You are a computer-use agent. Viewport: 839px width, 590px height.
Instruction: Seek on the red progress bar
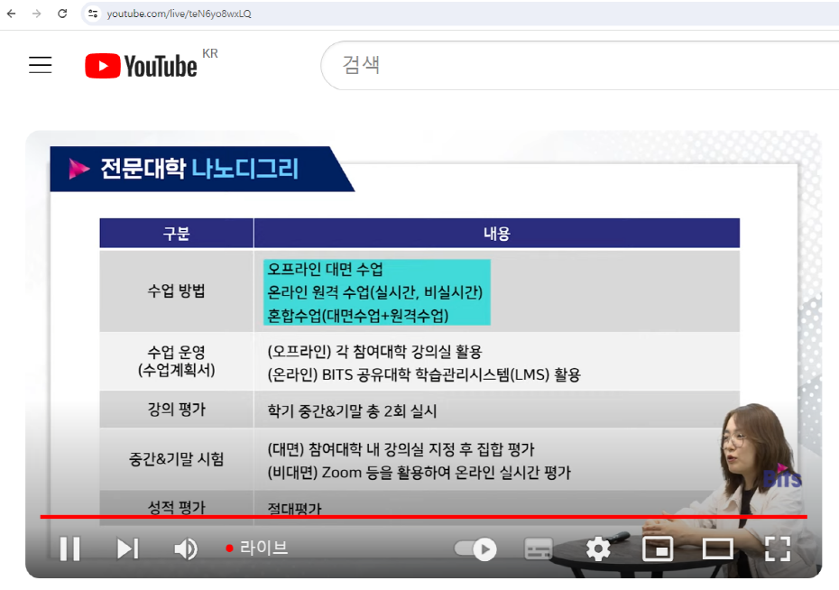coord(423,517)
